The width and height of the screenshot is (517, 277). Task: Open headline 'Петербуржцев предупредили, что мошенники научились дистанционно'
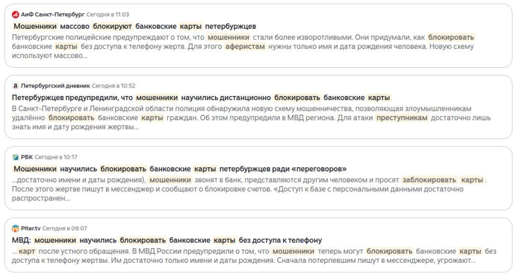click(x=201, y=98)
